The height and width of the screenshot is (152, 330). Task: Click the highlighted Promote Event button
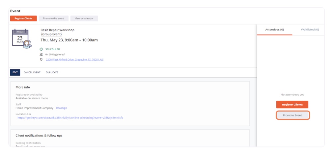click(292, 115)
